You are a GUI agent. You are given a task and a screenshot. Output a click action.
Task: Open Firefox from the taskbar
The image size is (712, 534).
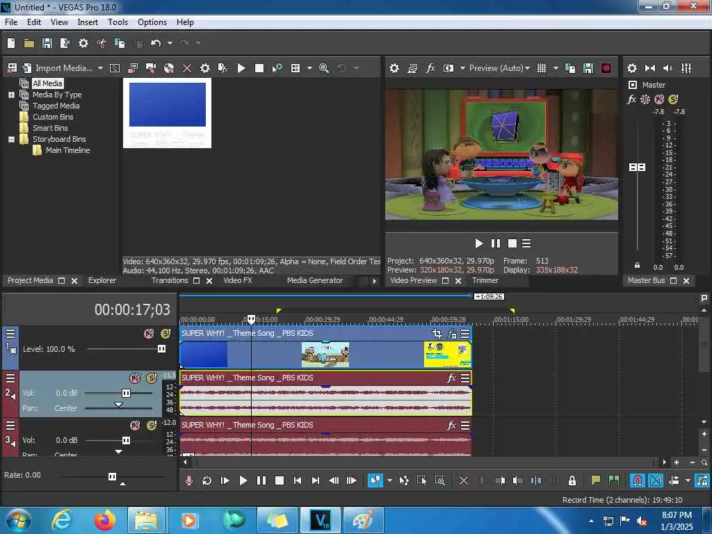pos(105,520)
